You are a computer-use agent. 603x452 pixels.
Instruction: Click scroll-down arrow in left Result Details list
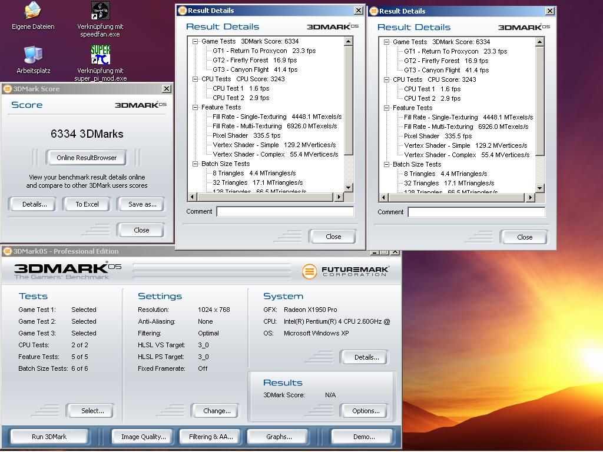click(349, 188)
